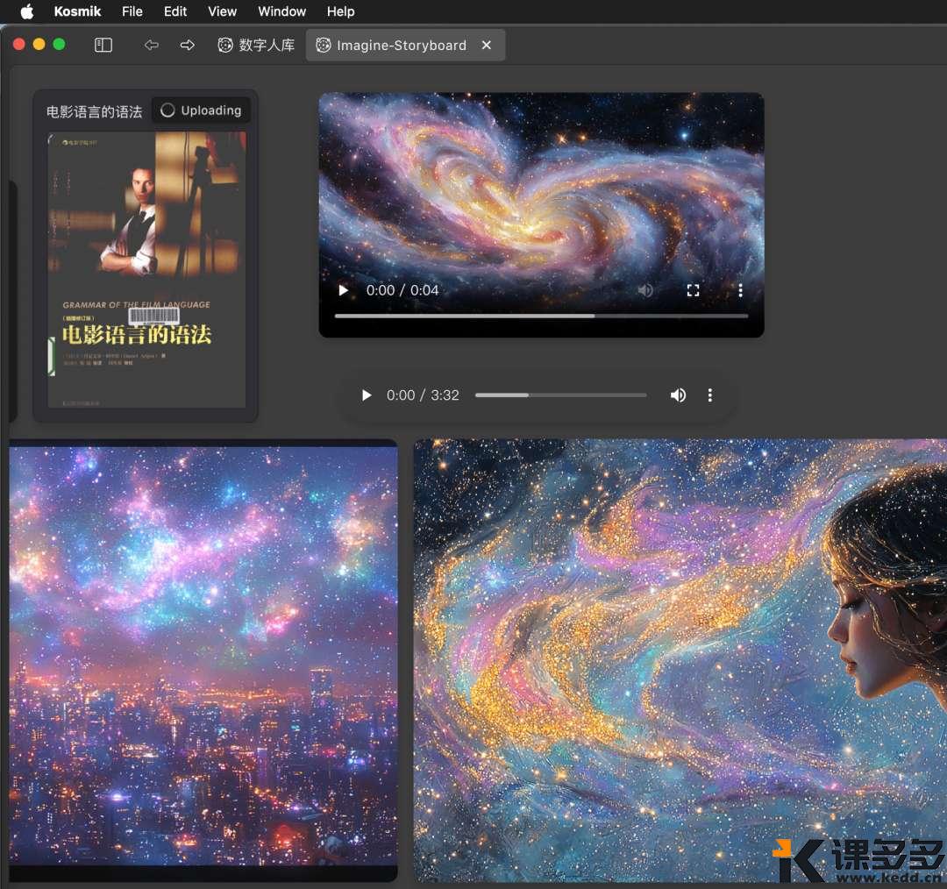
Task: Open the audio player more options menu
Action: tap(709, 395)
